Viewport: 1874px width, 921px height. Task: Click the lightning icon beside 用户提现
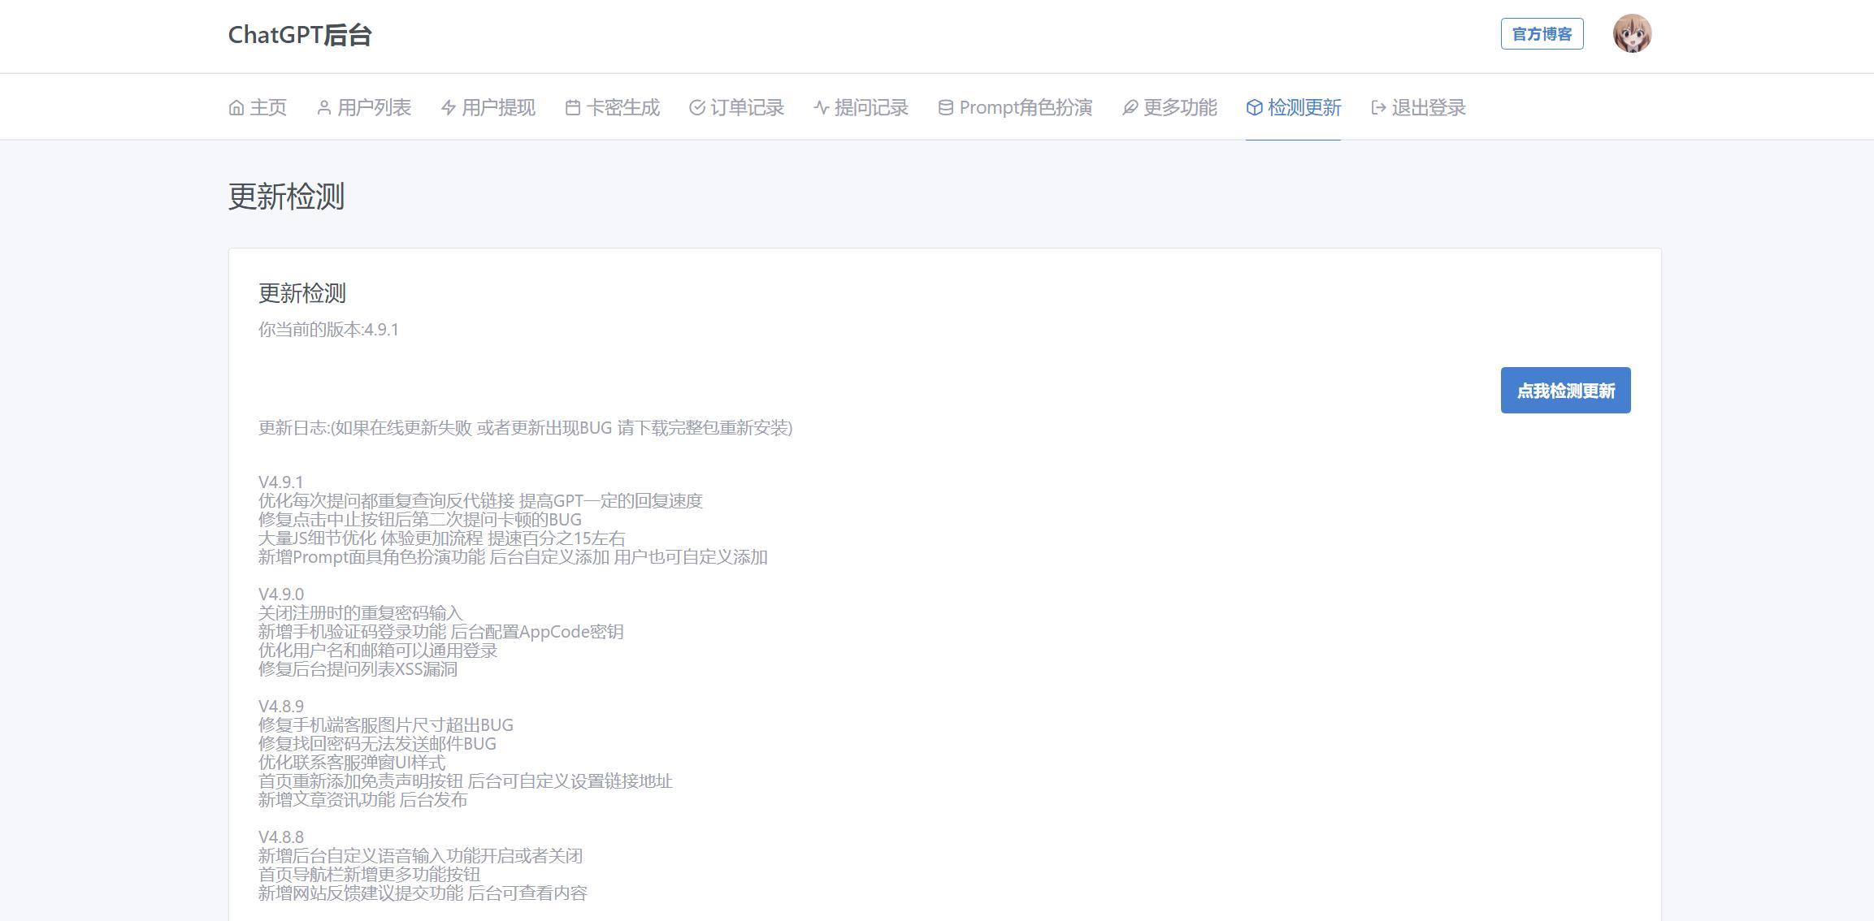[449, 108]
